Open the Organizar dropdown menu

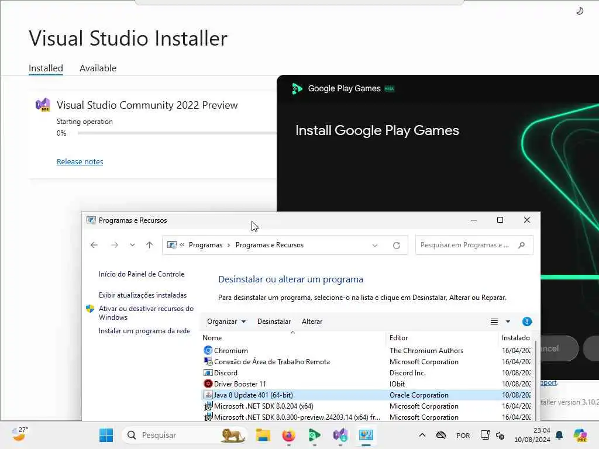click(x=226, y=322)
